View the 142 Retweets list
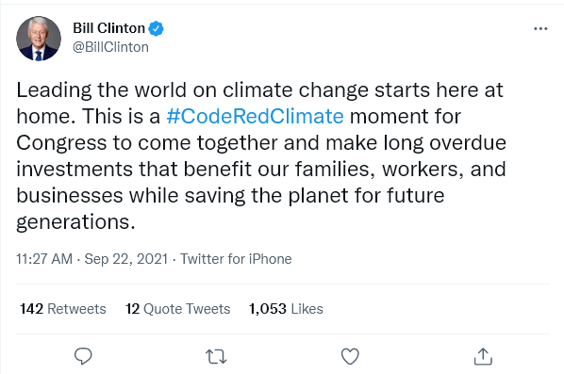The width and height of the screenshot is (564, 374). click(x=63, y=309)
